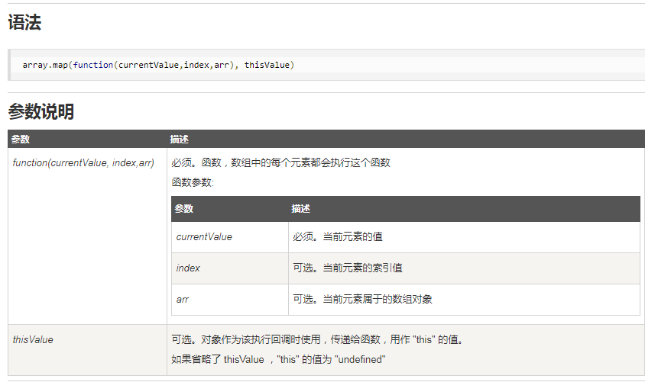Select the index parameter cell
This screenshot has height=382, width=645.
coord(188,268)
